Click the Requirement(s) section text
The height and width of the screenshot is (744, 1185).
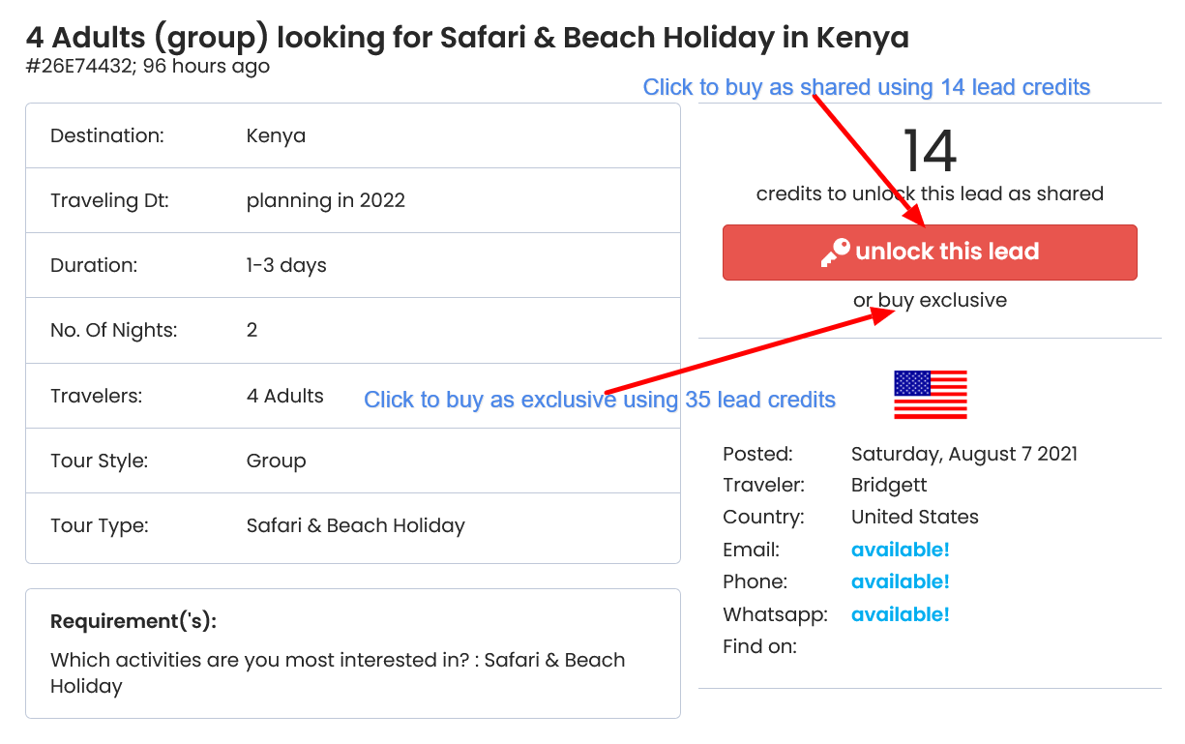[337, 672]
